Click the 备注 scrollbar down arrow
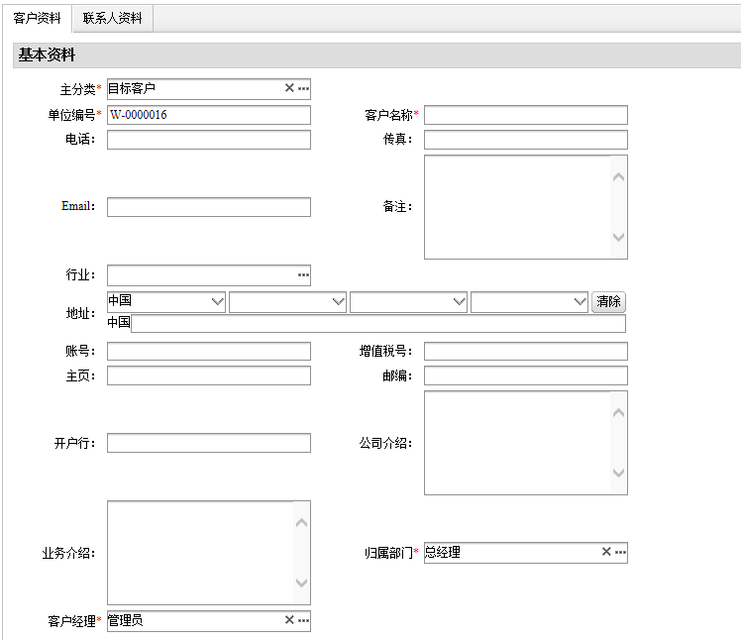This screenshot has height=640, width=741. click(618, 237)
